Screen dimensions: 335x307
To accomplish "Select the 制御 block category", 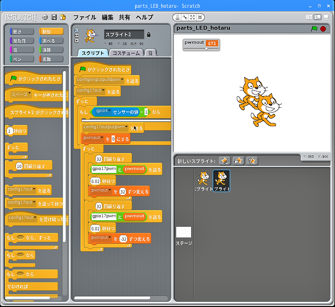I will click(x=51, y=32).
